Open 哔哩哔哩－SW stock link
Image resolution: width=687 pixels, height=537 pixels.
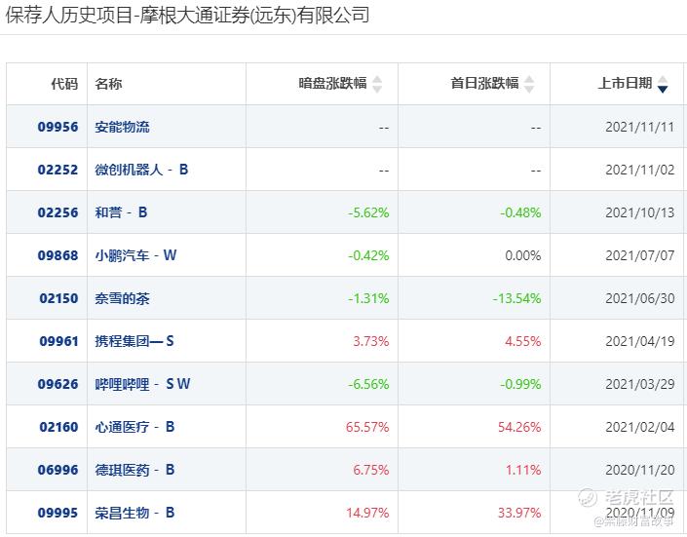143,384
